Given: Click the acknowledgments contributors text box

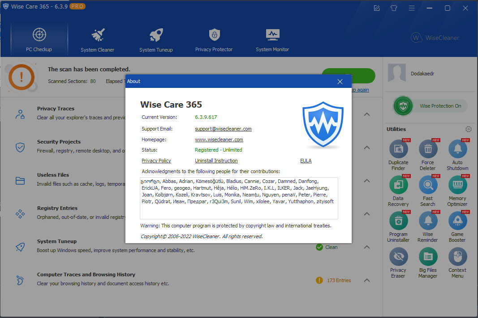Looking at the screenshot, I should 239,198.
